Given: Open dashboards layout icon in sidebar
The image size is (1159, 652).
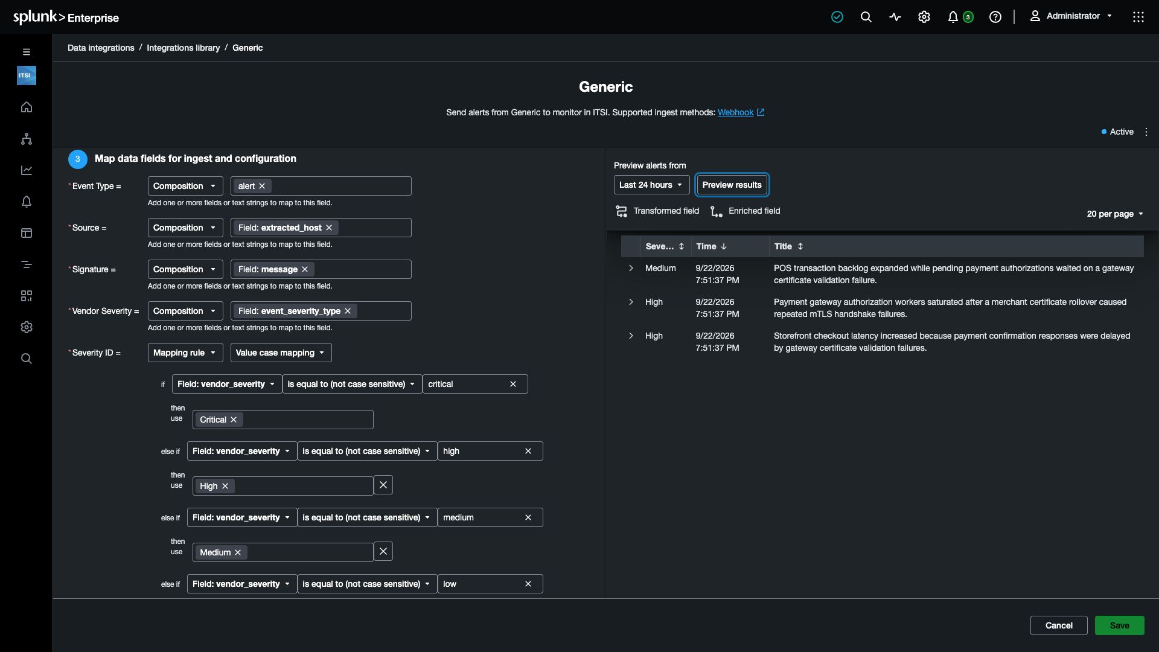Looking at the screenshot, I should (26, 233).
